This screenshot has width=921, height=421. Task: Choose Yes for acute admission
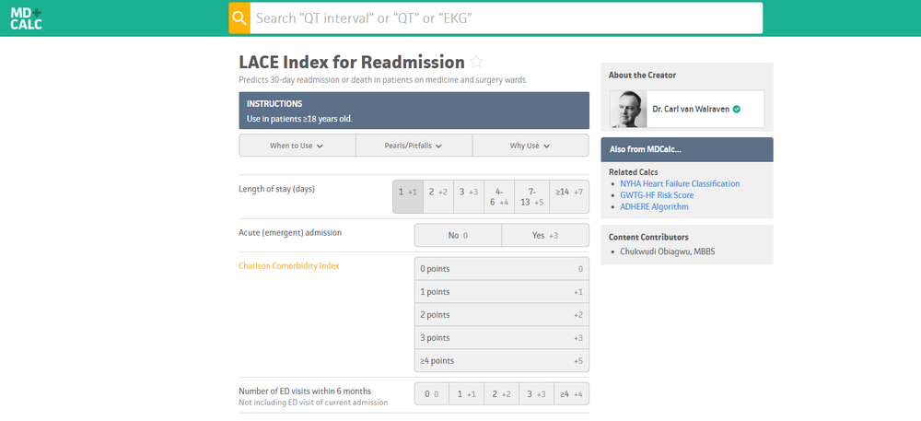point(545,236)
